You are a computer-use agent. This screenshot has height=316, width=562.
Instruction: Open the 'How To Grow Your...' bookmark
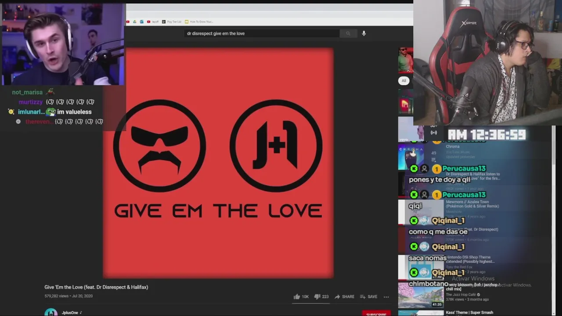[199, 22]
